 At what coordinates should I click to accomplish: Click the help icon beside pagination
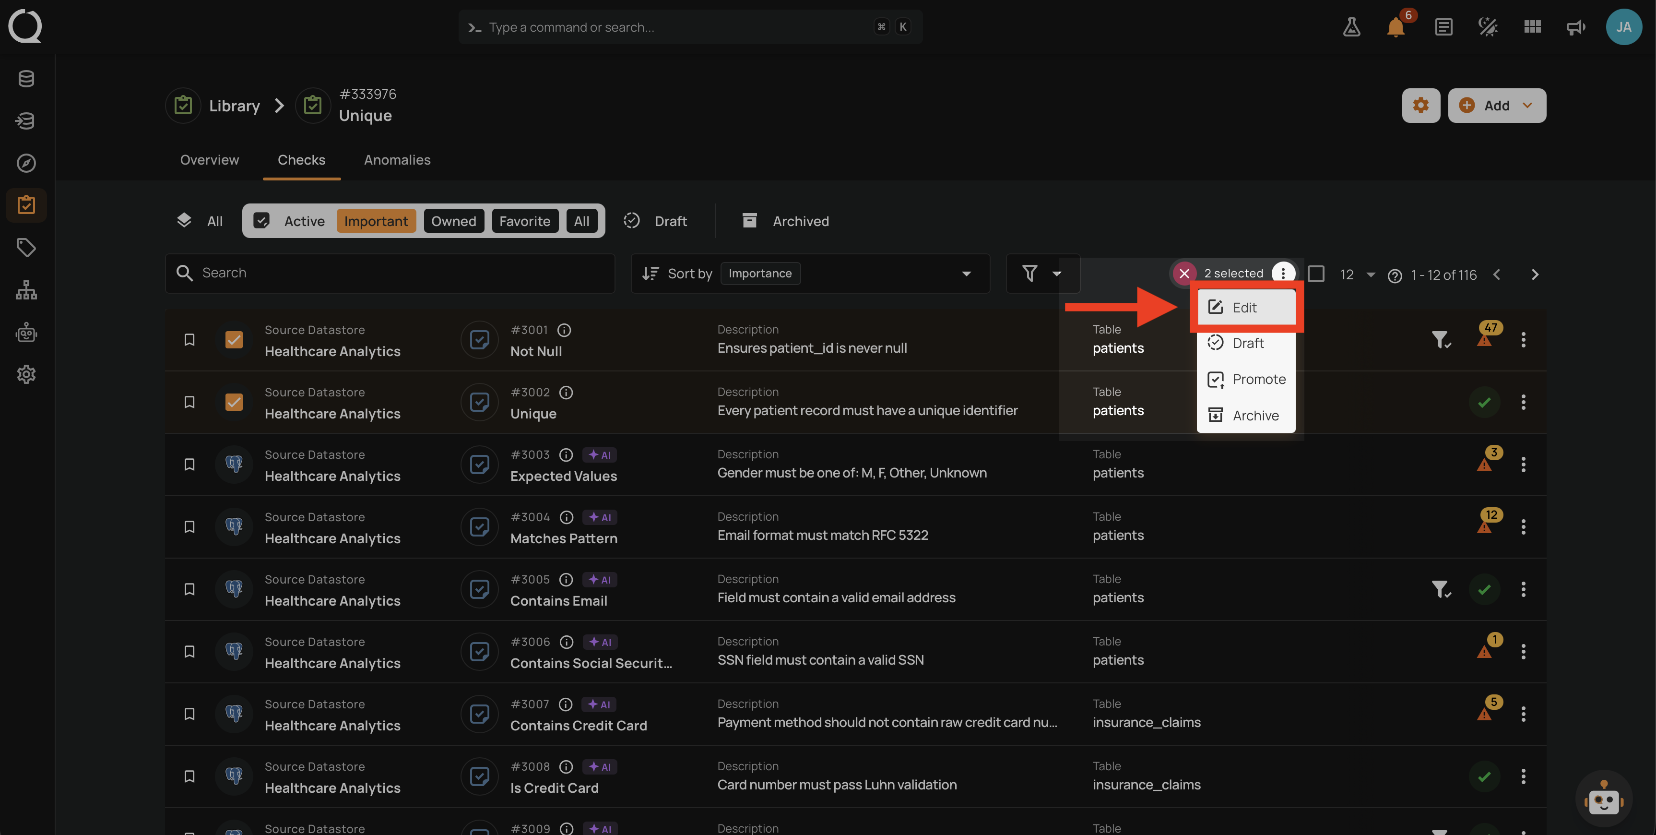(1395, 276)
